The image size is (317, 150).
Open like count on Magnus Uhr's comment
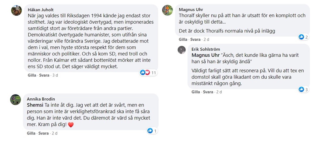(x=303, y=37)
